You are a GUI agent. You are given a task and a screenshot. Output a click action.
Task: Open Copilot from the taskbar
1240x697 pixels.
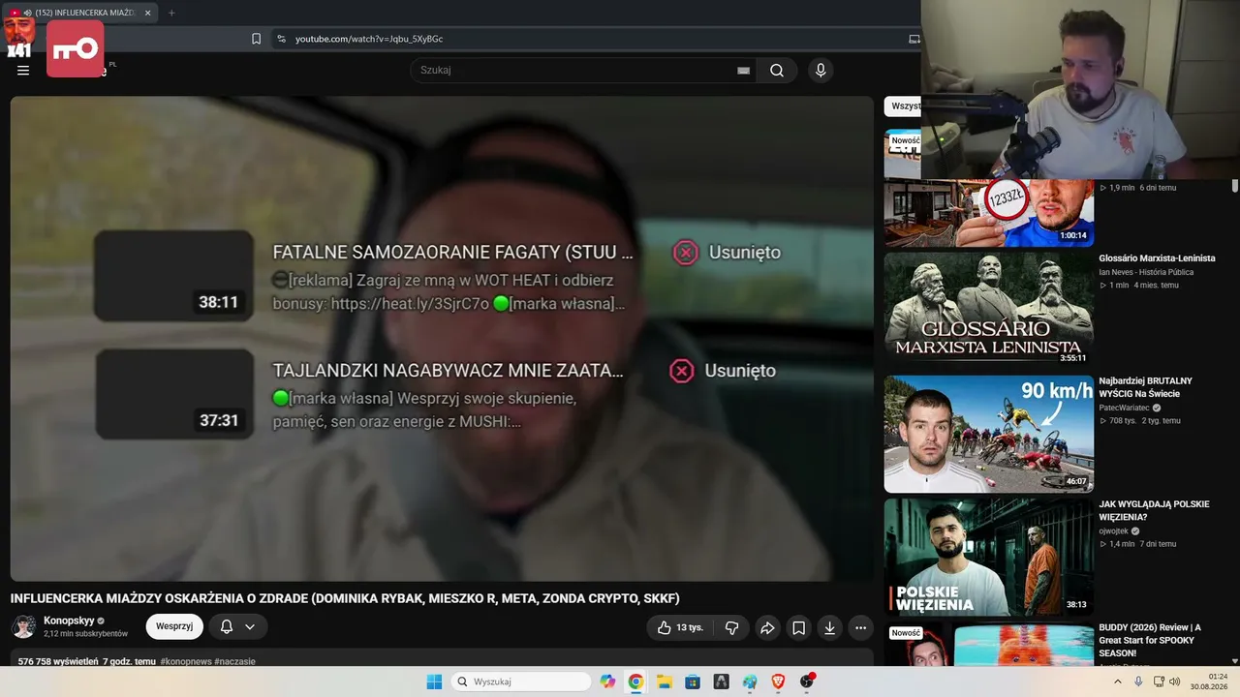607,682
